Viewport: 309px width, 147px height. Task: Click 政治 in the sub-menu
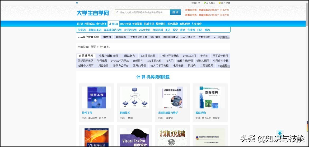(182, 30)
